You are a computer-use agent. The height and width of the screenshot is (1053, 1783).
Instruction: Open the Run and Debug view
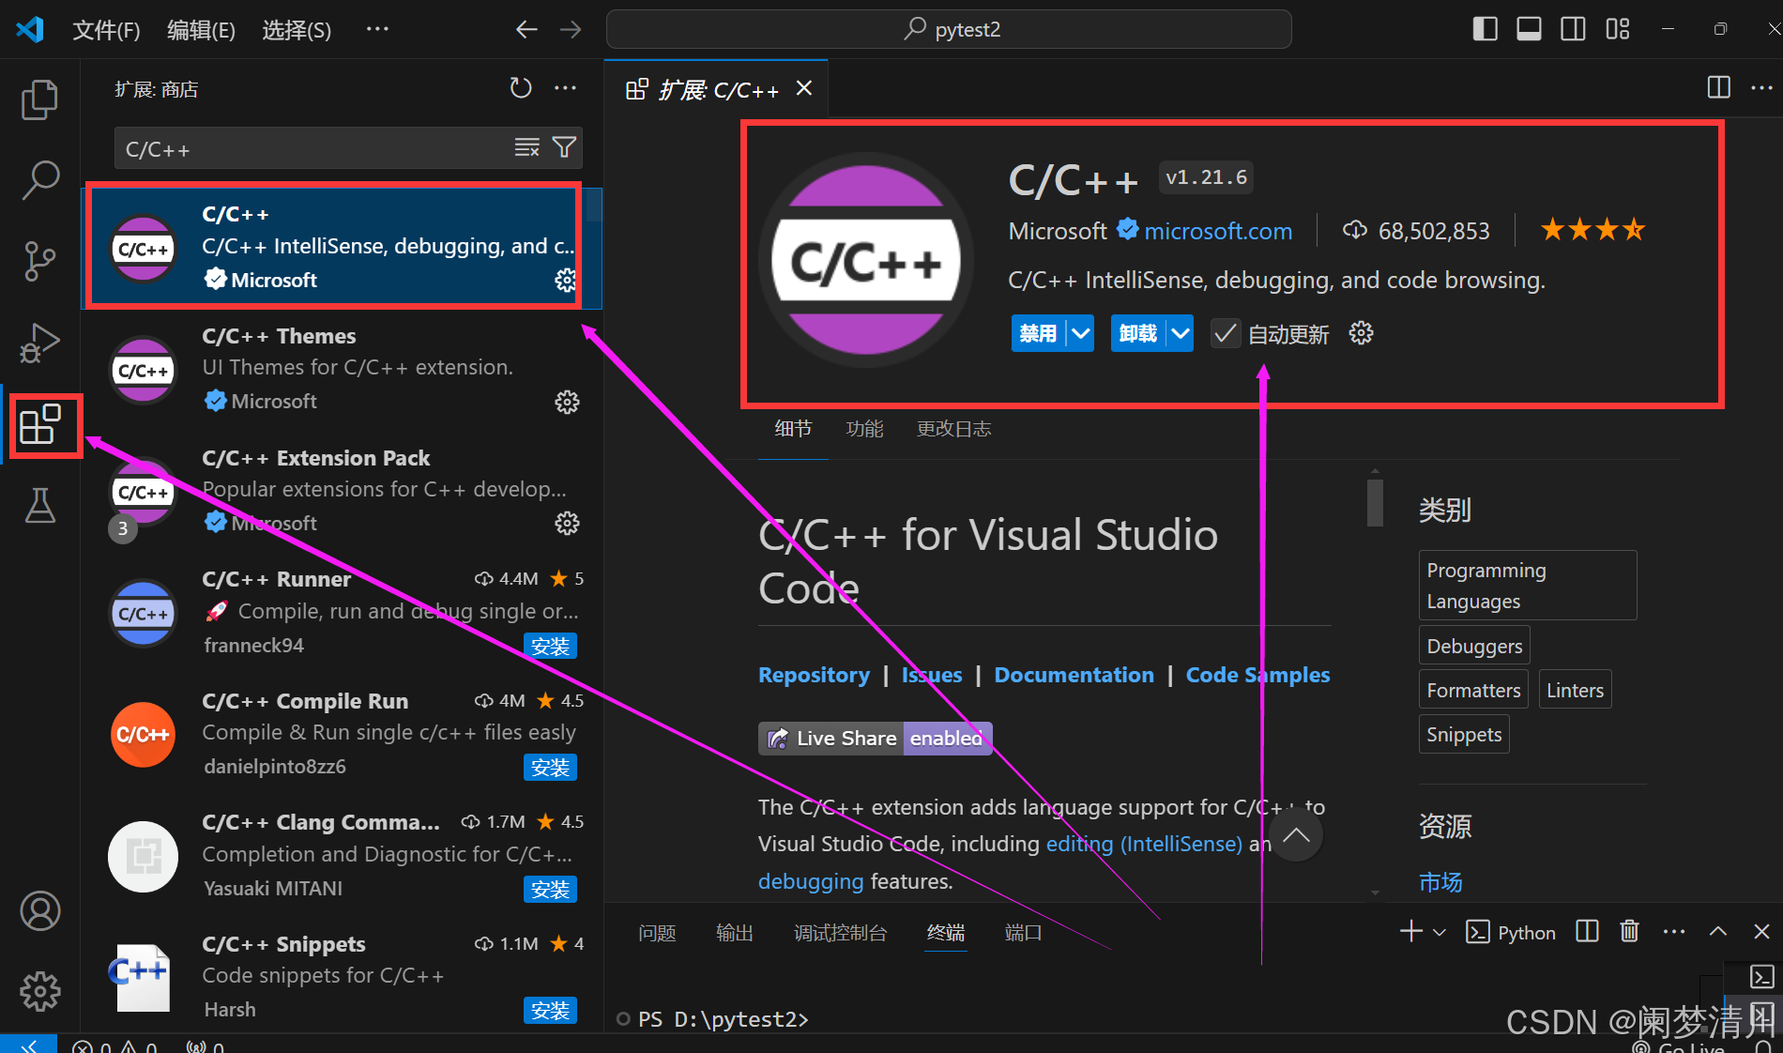[39, 343]
